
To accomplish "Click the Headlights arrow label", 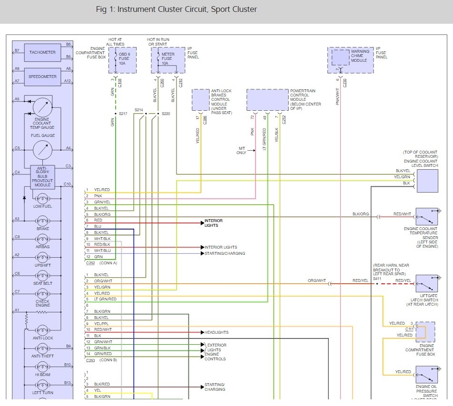I will click(217, 332).
